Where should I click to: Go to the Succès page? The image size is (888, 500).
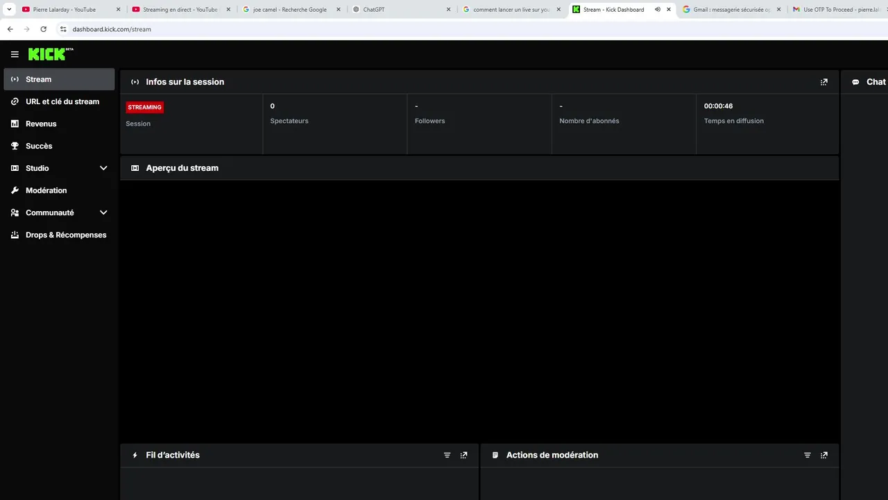pyautogui.click(x=59, y=146)
